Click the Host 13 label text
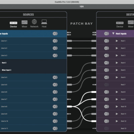Viewport: 134px width, 134px height. pyautogui.click(x=124, y=128)
